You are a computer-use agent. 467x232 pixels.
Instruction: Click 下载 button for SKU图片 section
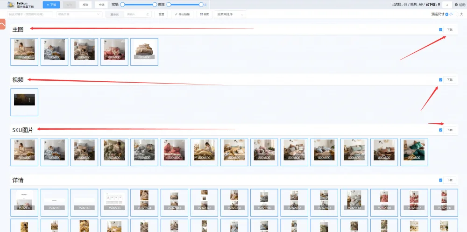[449, 130]
